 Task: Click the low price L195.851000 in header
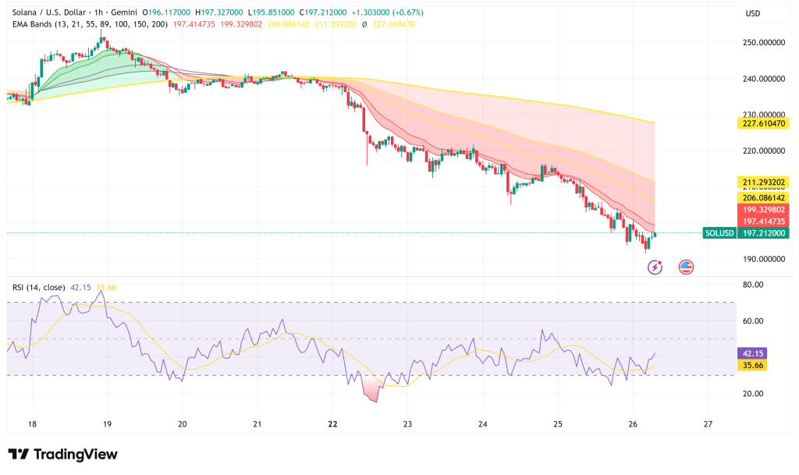pos(272,12)
